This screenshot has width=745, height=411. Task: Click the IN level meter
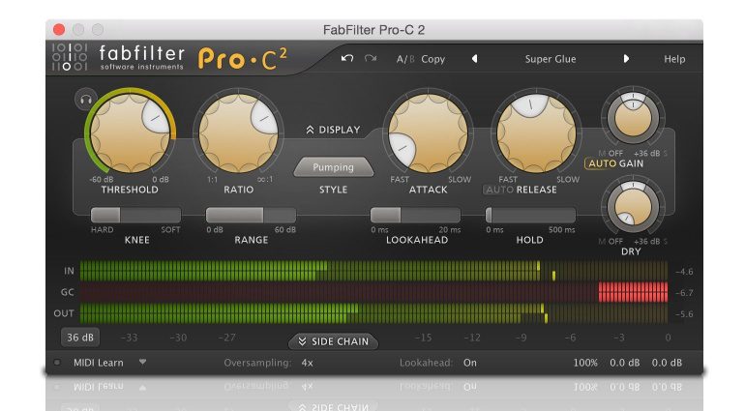(373, 271)
